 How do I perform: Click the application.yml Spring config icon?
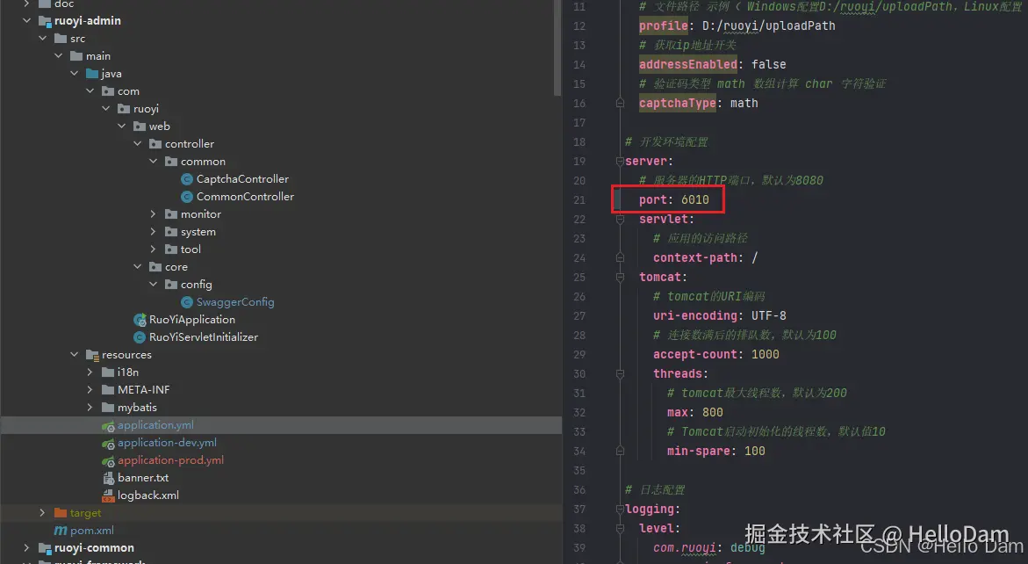[108, 425]
